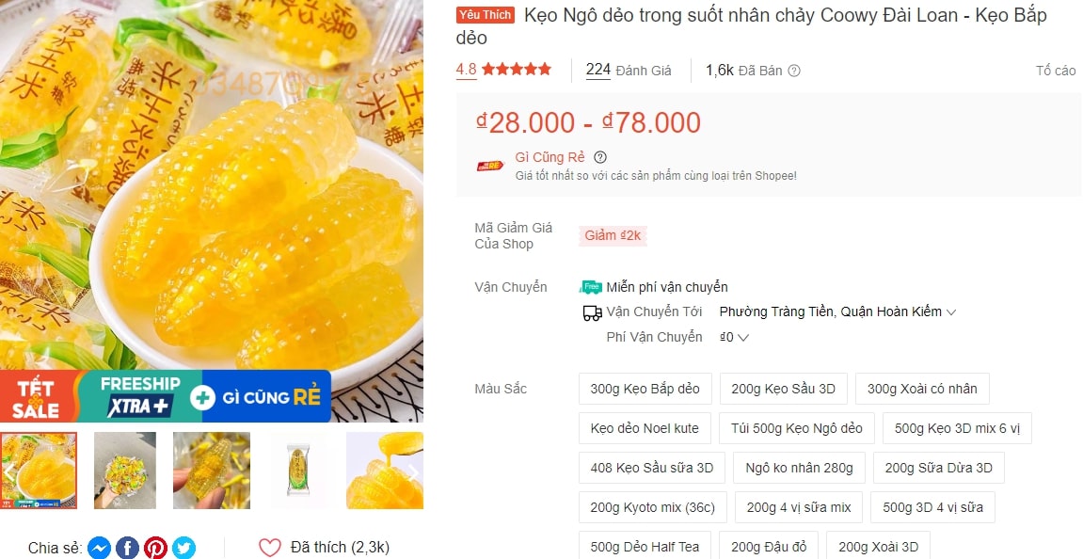Expand shipping fee ₫0 dropdown
Screen dimensions: 1083x559
pos(734,337)
